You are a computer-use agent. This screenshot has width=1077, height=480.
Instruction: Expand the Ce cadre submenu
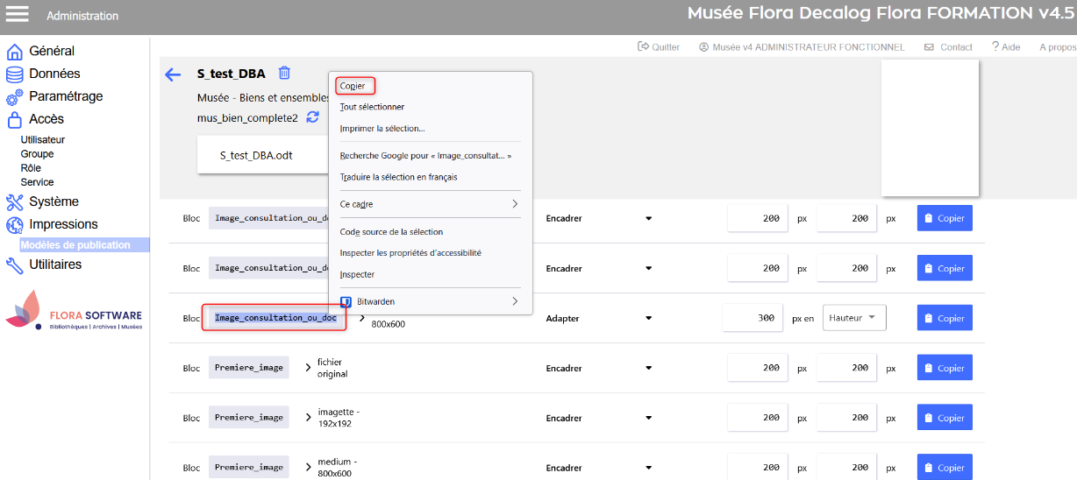(429, 204)
